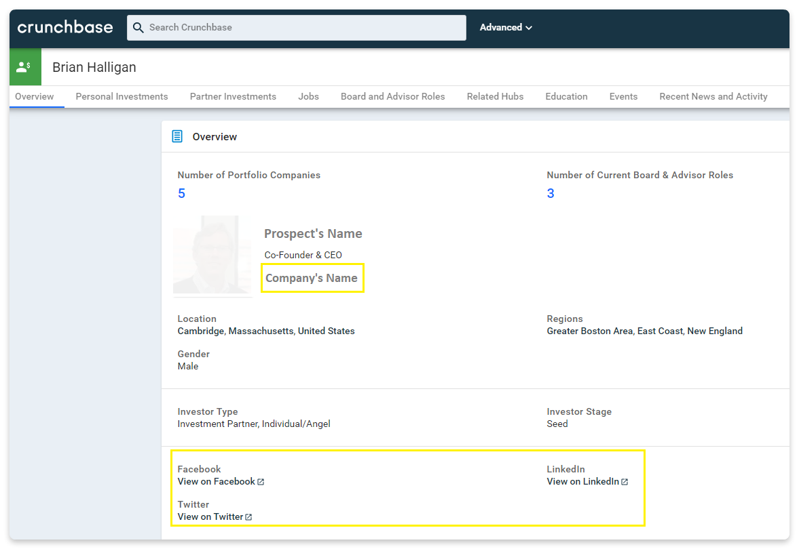Click the Male gender value
Image resolution: width=799 pixels, height=549 pixels.
(x=188, y=367)
